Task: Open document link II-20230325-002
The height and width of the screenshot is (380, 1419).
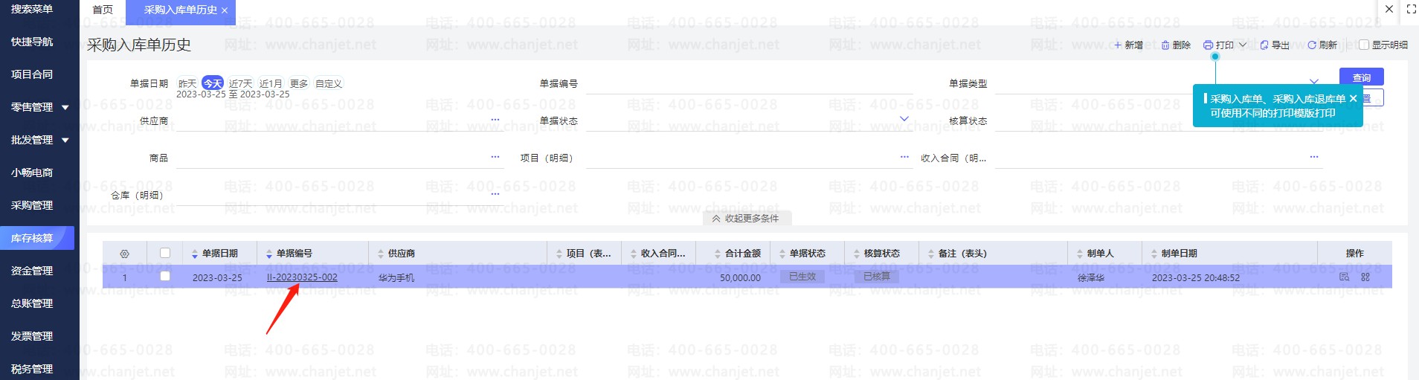Action: pos(302,277)
